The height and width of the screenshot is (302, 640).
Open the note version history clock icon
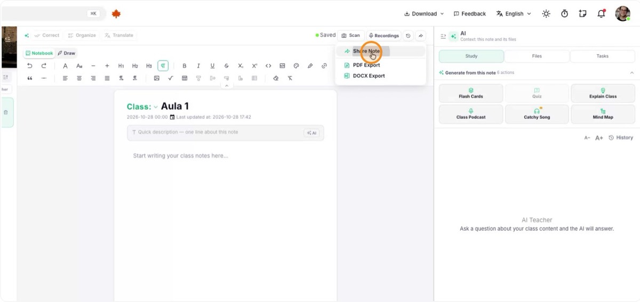click(x=408, y=36)
